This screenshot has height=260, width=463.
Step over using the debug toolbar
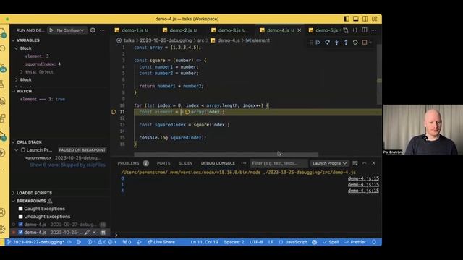point(327,43)
